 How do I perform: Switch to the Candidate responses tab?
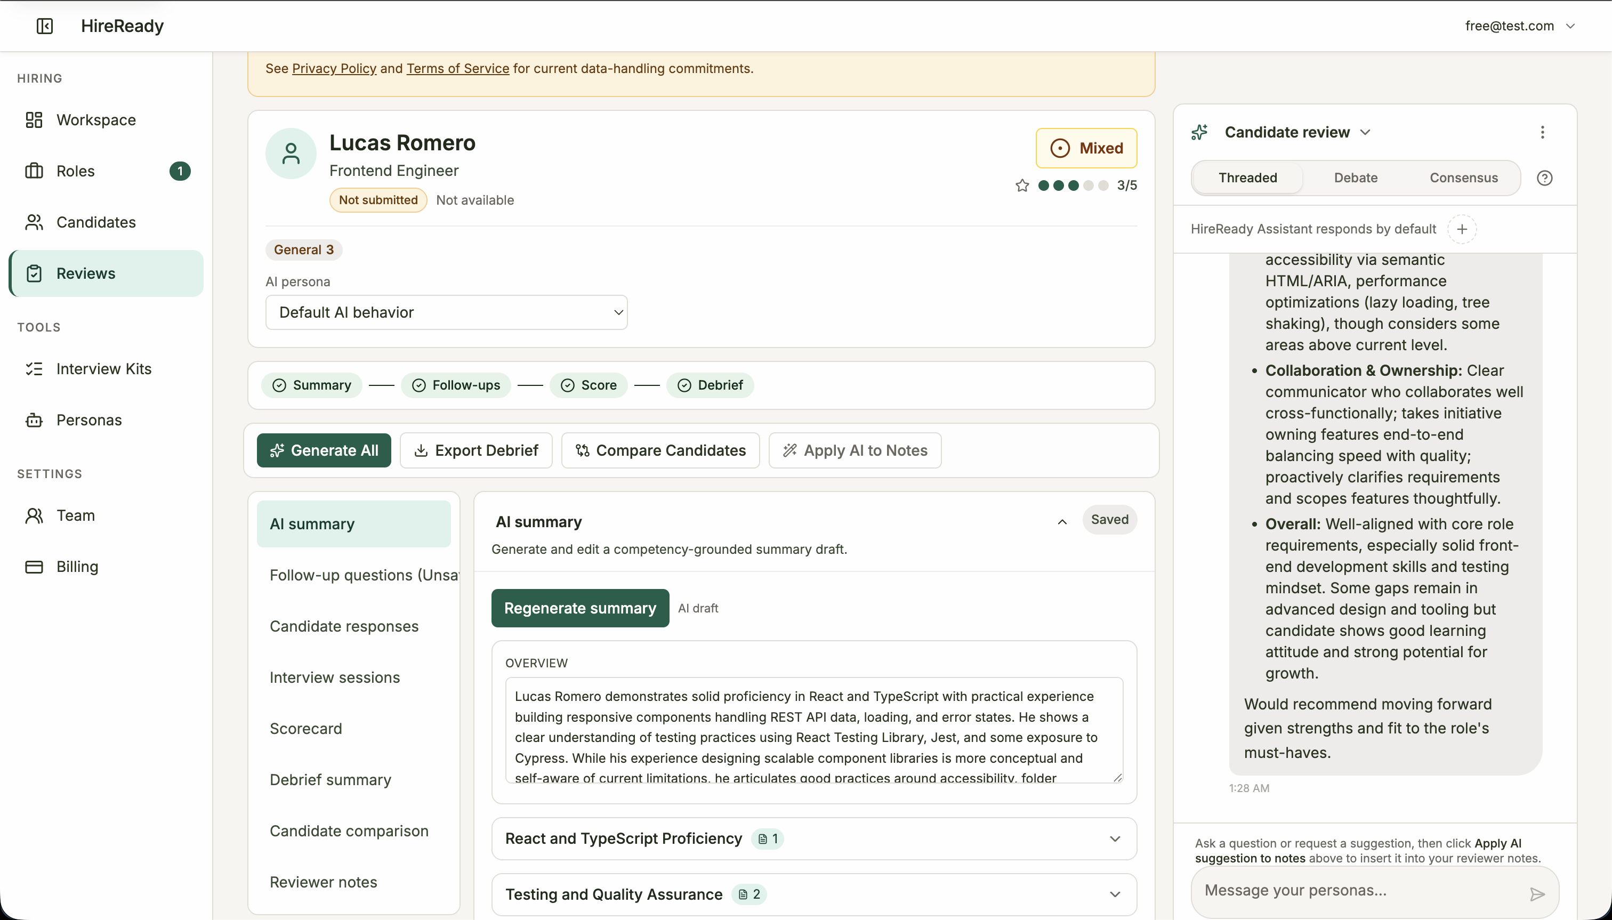(x=344, y=626)
